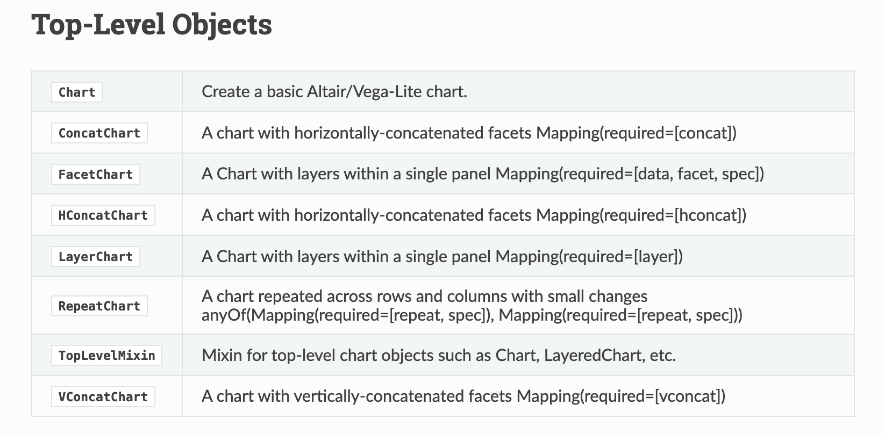Open the Chart class link
The image size is (885, 434).
click(x=77, y=92)
